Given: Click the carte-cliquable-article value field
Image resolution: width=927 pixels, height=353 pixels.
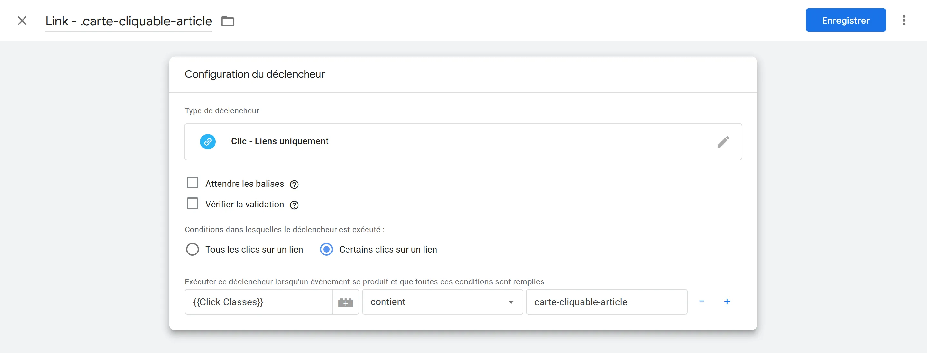Looking at the screenshot, I should pos(606,302).
